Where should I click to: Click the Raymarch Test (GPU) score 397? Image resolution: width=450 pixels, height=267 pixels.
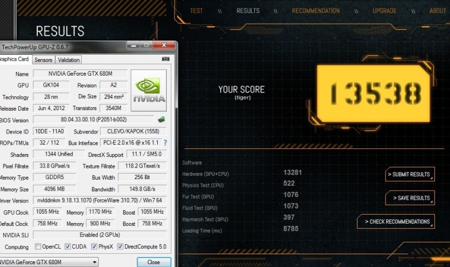(x=289, y=217)
